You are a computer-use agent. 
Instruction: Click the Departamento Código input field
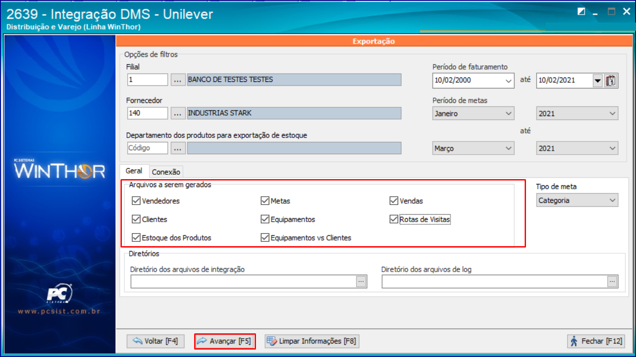(x=148, y=148)
